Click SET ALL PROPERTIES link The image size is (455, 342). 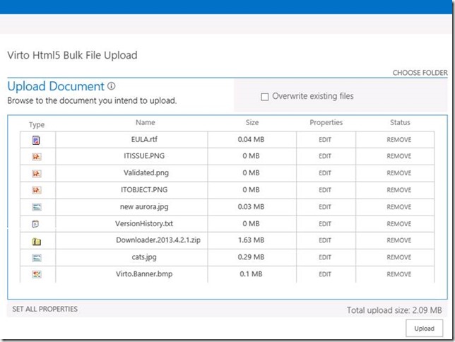coord(45,309)
